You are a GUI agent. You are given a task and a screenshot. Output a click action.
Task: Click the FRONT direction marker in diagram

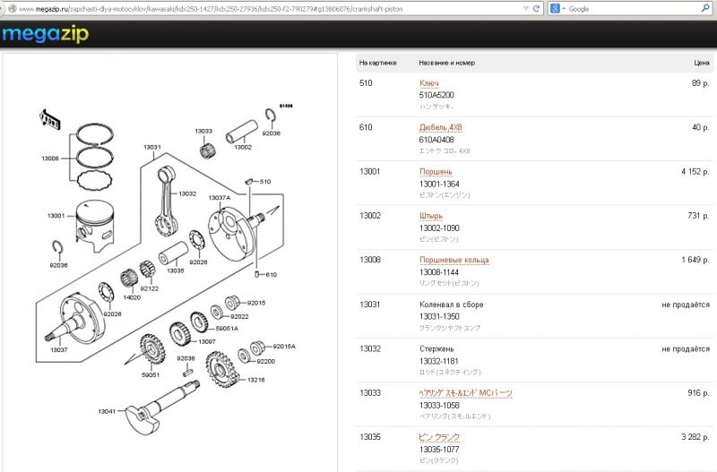[x=49, y=118]
